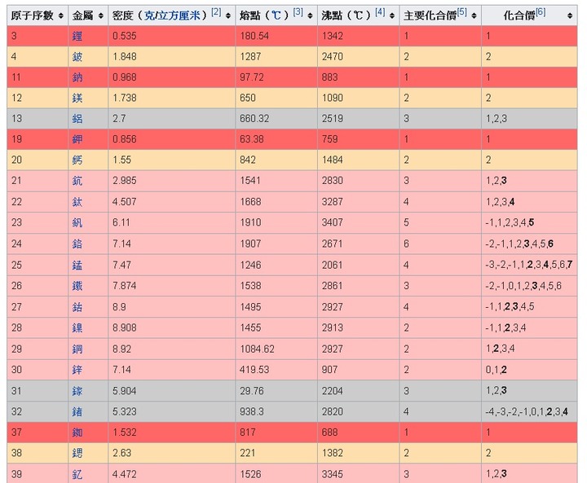The height and width of the screenshot is (483, 587).
Task: Sort by 密度 column sort arrows
Action: [228, 15]
